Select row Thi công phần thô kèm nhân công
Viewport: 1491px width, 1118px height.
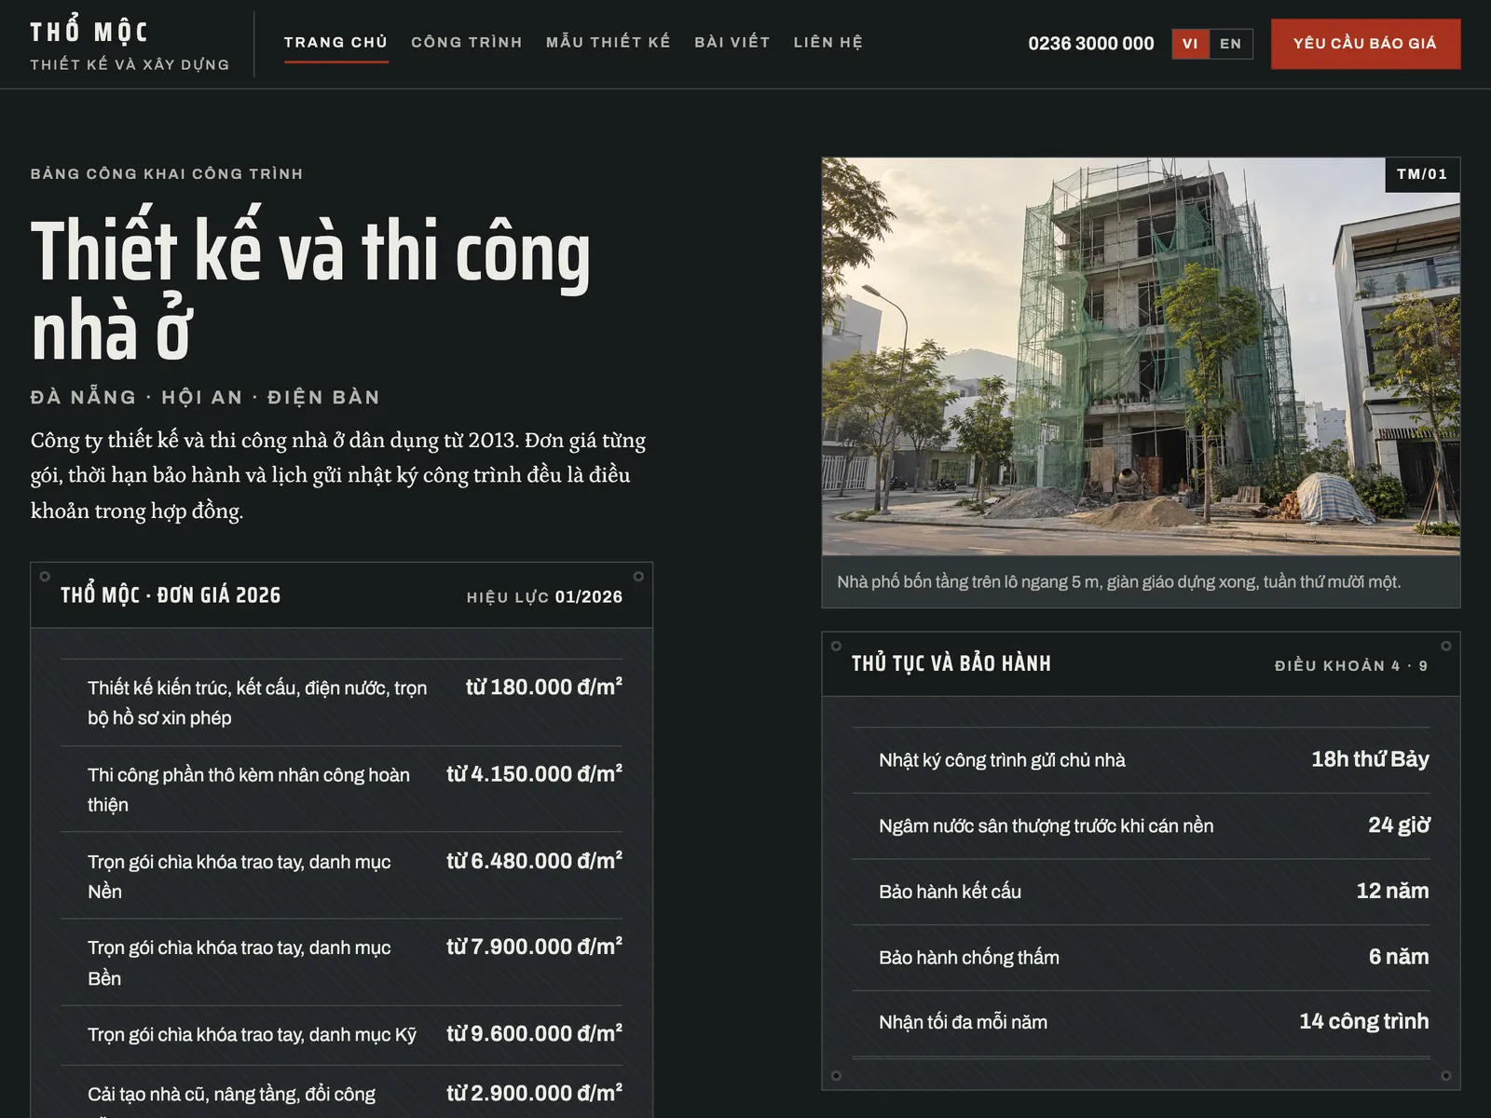click(x=342, y=789)
